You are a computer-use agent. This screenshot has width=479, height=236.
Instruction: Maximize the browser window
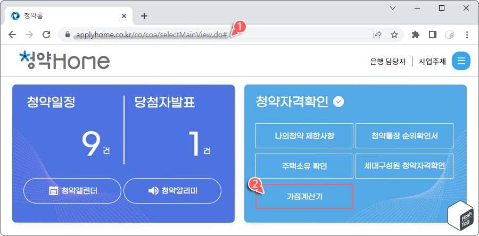click(441, 8)
